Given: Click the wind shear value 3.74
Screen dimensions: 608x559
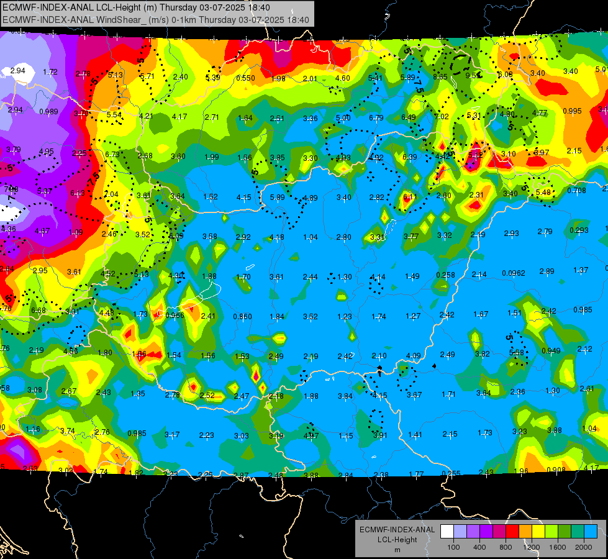Looking at the screenshot, I should pyautogui.click(x=68, y=431).
